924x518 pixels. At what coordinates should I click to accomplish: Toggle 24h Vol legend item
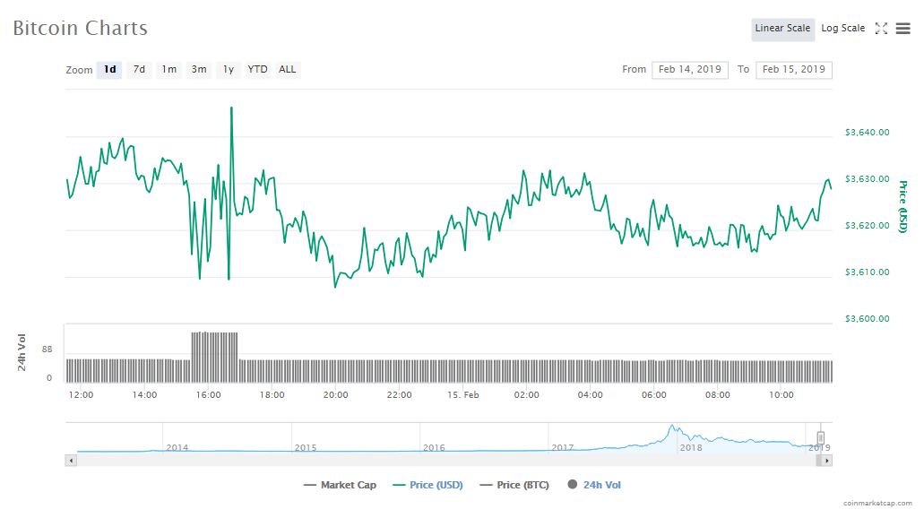[x=593, y=485]
